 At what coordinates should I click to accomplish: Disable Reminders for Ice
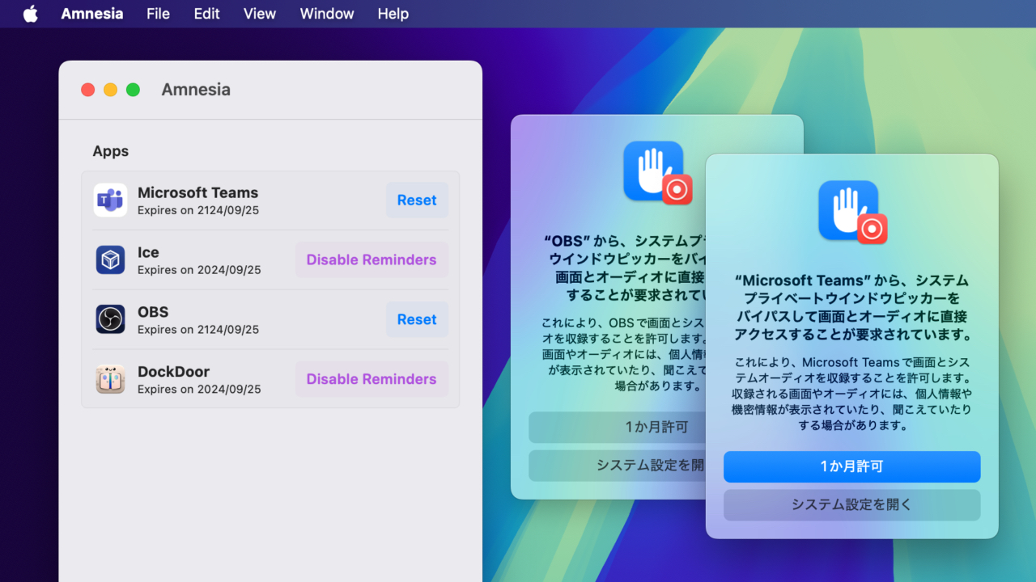tap(372, 259)
